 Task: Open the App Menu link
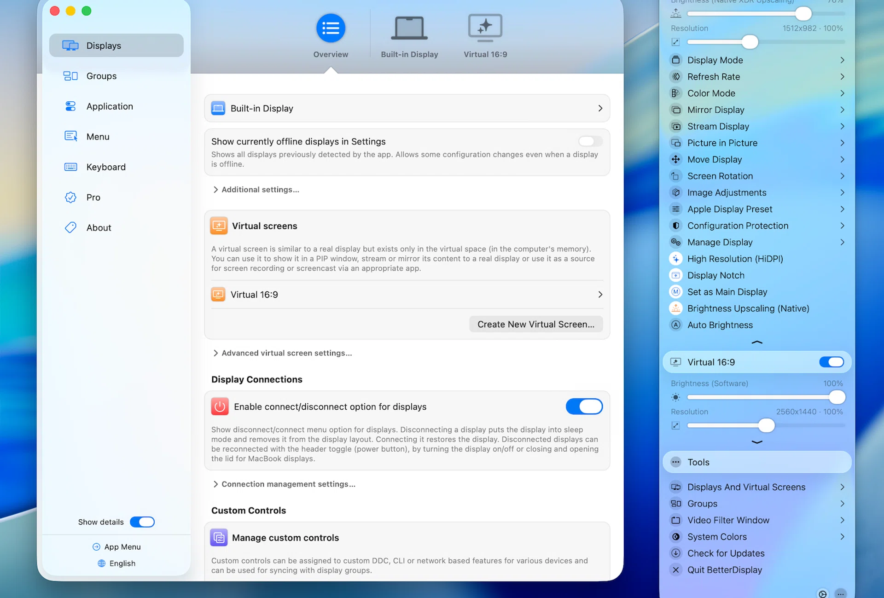[116, 547]
